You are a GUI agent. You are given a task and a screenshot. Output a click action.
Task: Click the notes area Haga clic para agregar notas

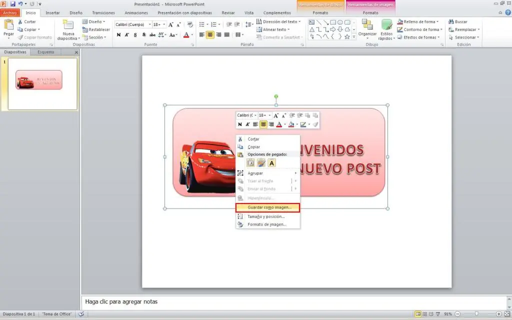coord(294,301)
